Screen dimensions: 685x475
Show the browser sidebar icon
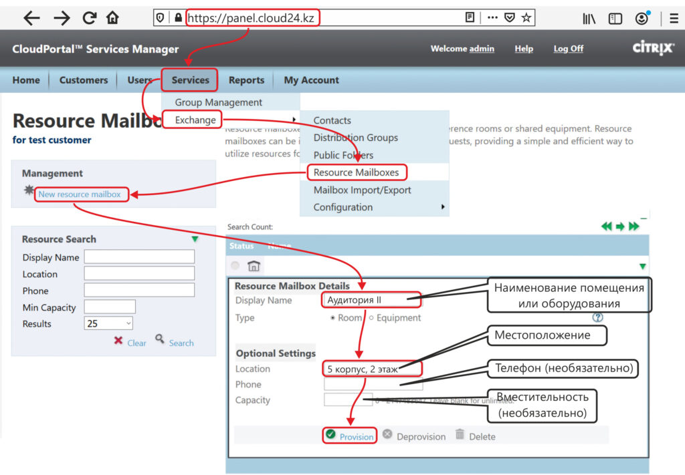[x=615, y=18]
